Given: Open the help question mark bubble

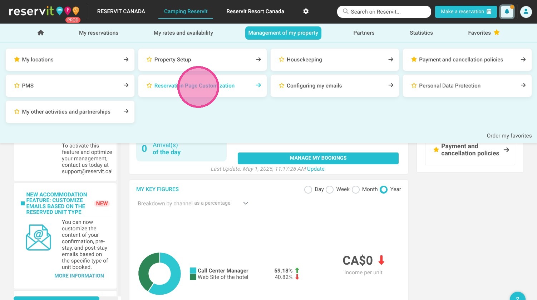Looking at the screenshot, I should coord(517,296).
